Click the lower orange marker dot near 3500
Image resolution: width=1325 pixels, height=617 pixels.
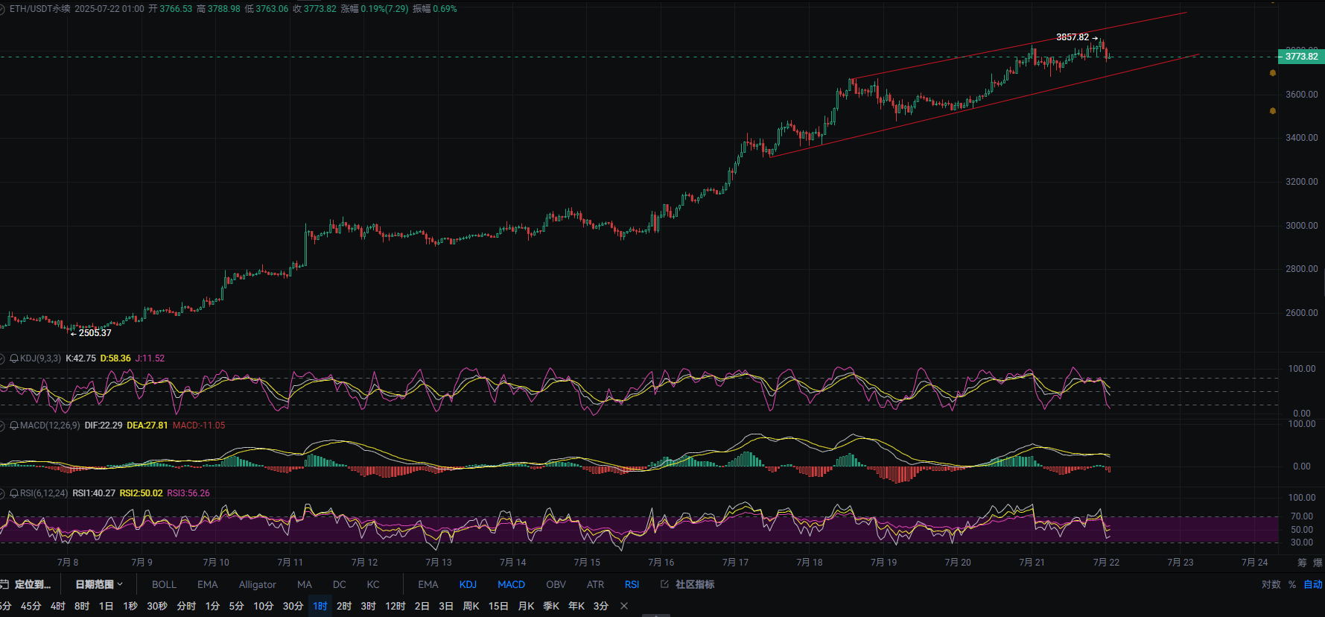(1273, 111)
